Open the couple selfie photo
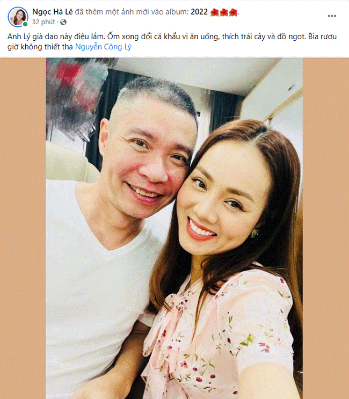This screenshot has width=349, height=399. (x=174, y=228)
